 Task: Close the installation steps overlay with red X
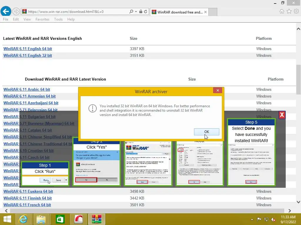282,115
